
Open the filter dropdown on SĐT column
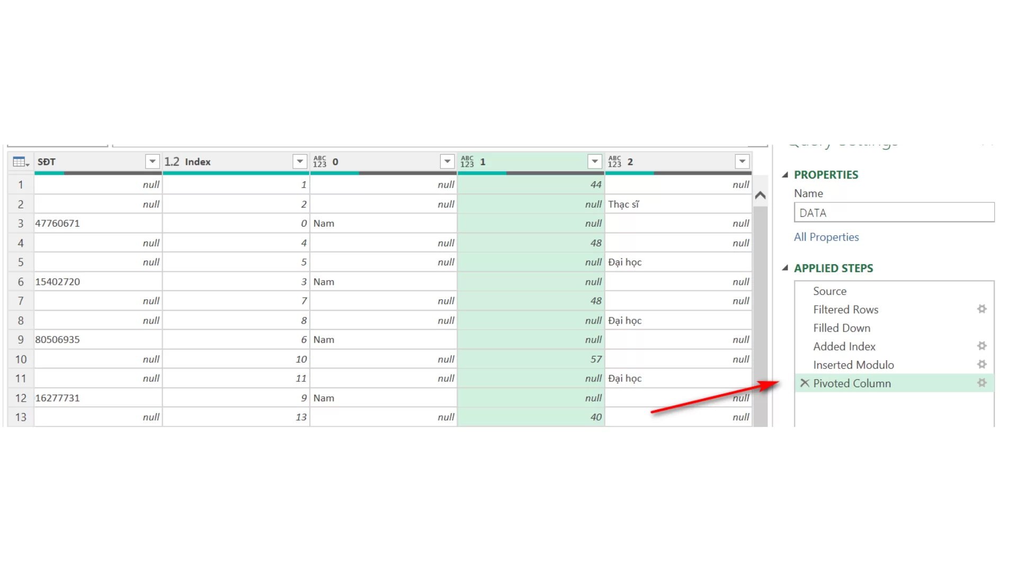click(x=153, y=161)
